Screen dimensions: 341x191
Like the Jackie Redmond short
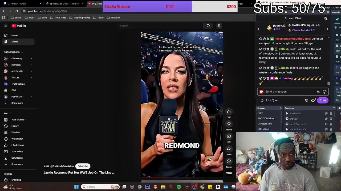[229, 112]
